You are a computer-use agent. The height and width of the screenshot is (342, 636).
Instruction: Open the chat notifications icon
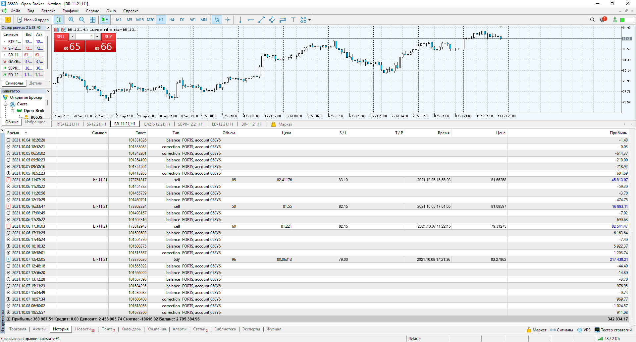tap(603, 20)
